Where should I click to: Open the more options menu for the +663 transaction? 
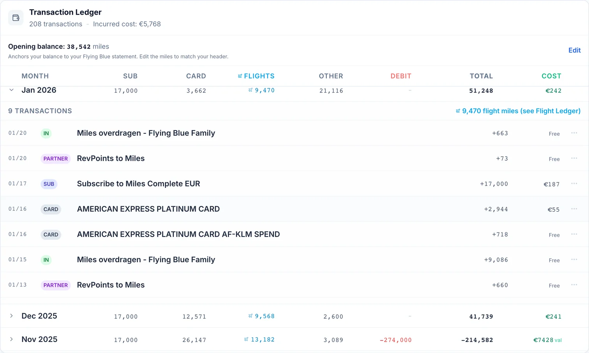574,133
